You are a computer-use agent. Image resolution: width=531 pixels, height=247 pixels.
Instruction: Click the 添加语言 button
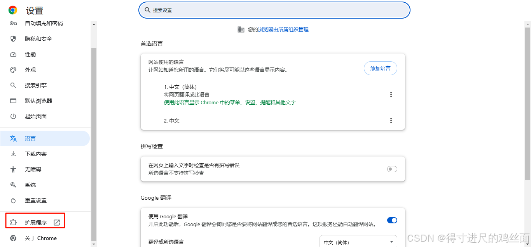(x=380, y=68)
